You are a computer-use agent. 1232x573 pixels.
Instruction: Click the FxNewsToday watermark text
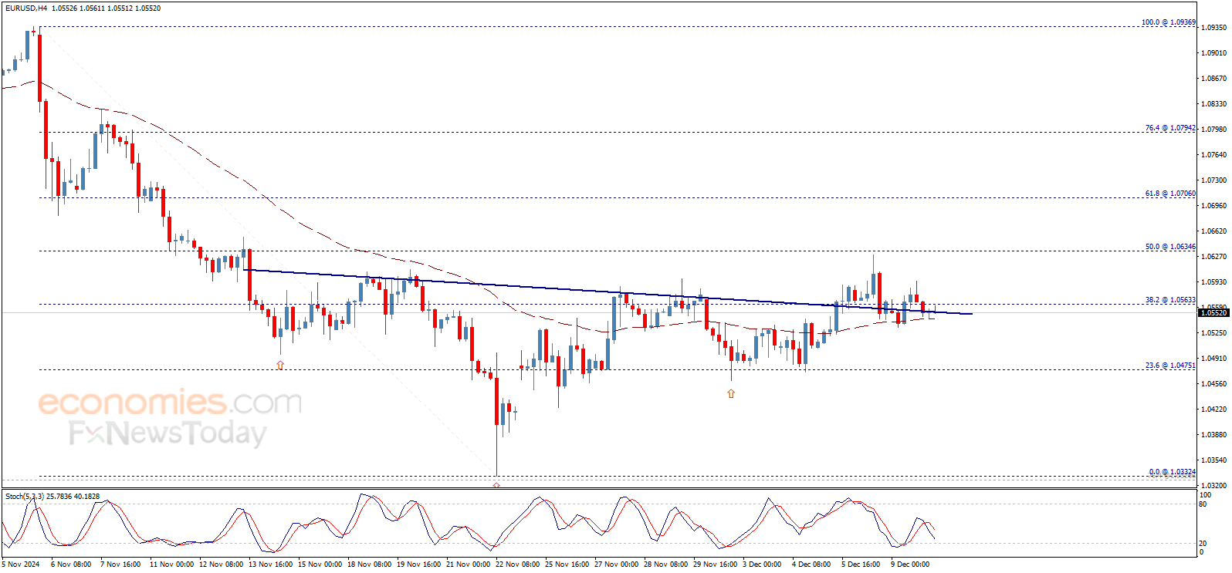168,433
